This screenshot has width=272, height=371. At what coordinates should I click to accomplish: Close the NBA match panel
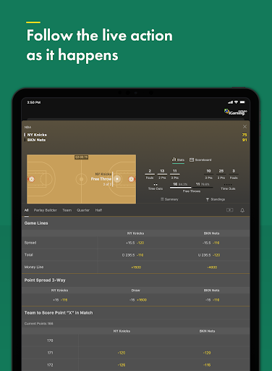click(x=245, y=127)
